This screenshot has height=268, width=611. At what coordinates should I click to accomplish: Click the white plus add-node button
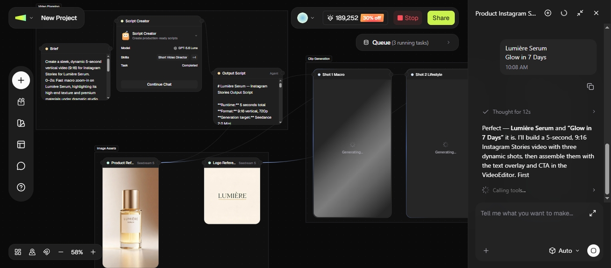tap(21, 80)
